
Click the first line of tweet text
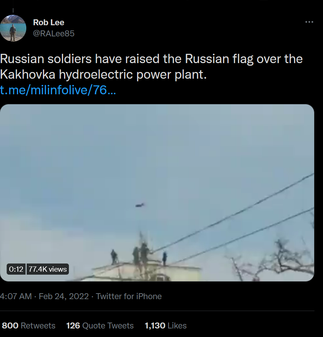tap(151, 59)
